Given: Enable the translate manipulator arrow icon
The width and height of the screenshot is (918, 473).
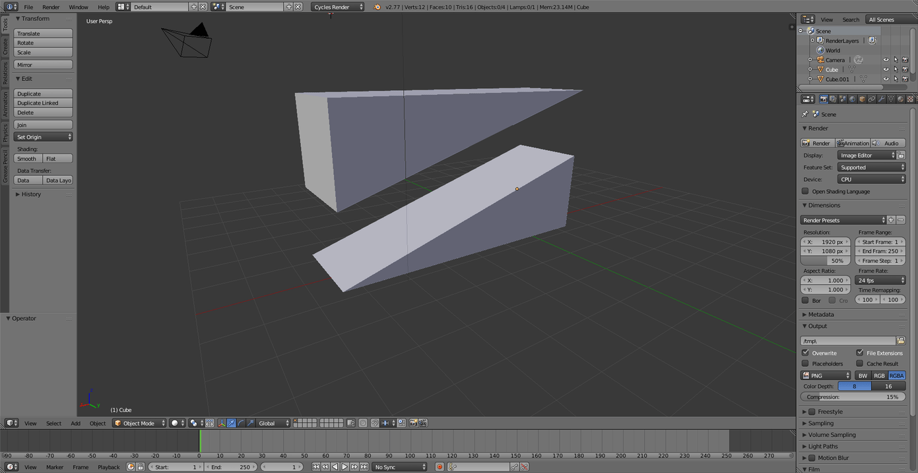Looking at the screenshot, I should tap(231, 423).
